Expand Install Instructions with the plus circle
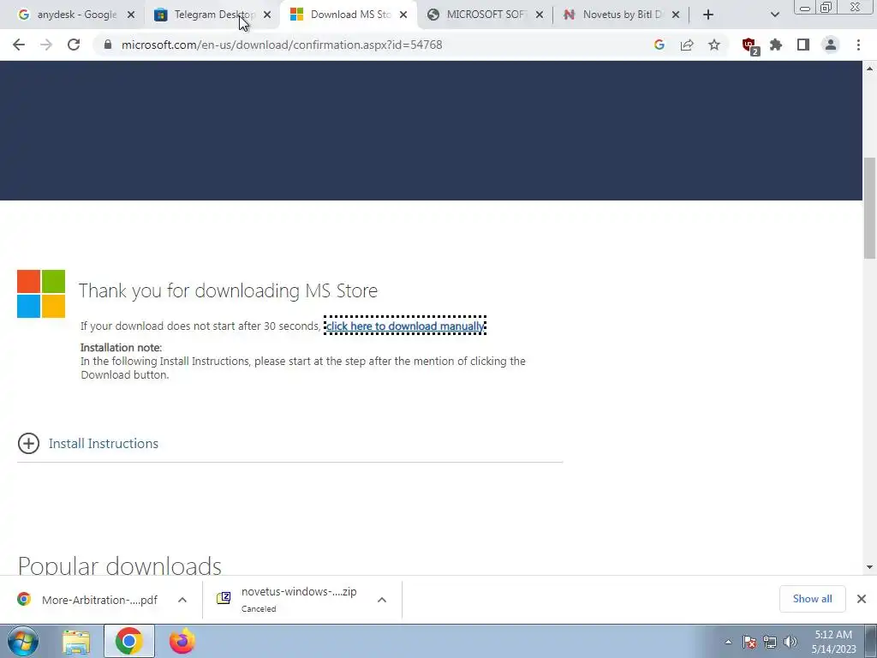The height and width of the screenshot is (658, 877). (x=28, y=444)
